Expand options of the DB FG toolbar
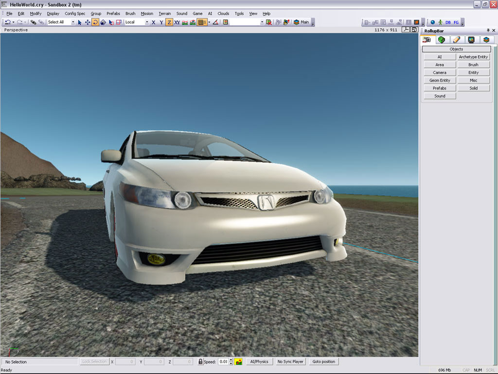This screenshot has width=498, height=374. point(462,22)
